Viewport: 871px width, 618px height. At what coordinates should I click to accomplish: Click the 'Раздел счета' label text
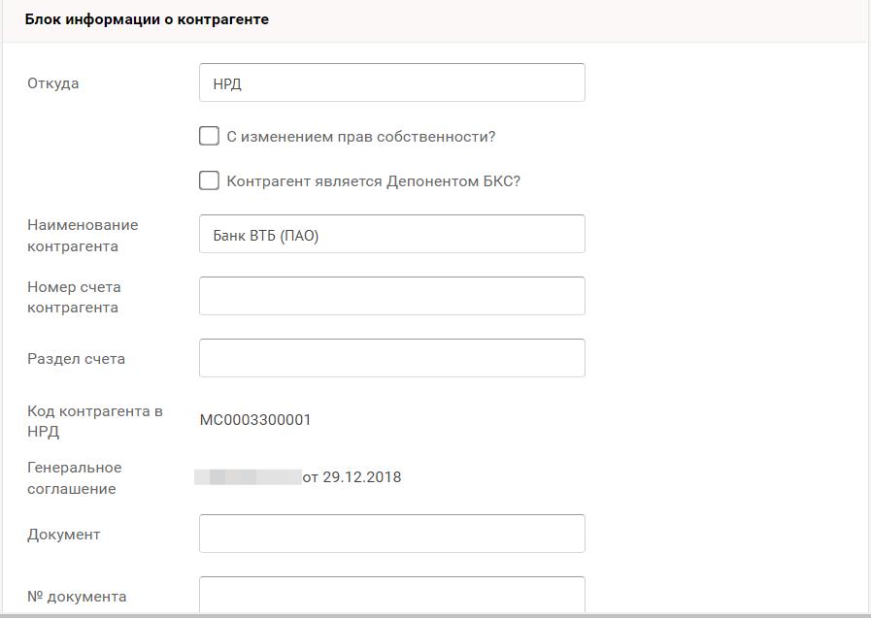point(76,359)
